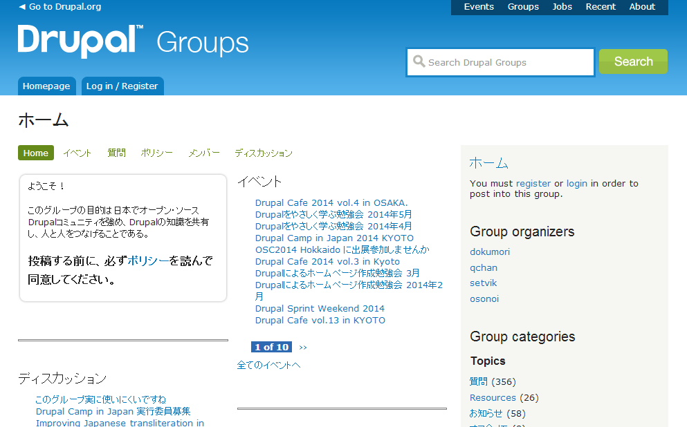Focus the Search Drupal Groups field
The height and width of the screenshot is (427, 687).
coord(500,62)
